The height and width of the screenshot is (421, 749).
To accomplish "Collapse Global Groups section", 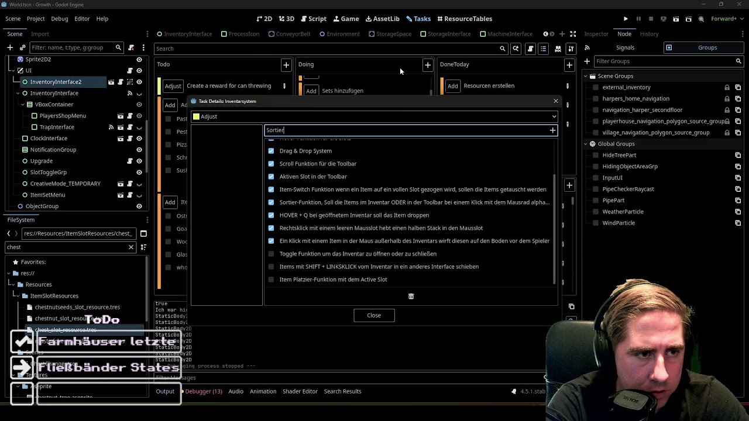I will coord(585,144).
